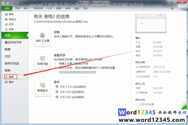Switch to the Review (审阅) tab
This screenshot has width=188, height=125.
coord(68,8)
